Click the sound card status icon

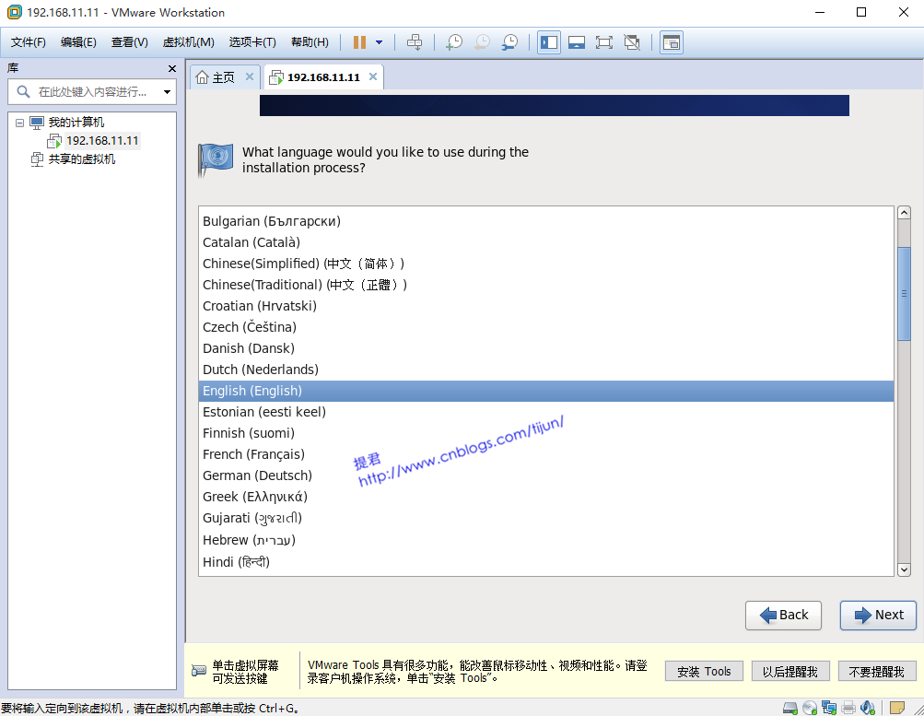pos(868,708)
